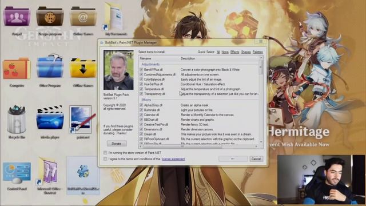This screenshot has height=206, width=366.
Task: Launch the clapperboard media player icon
Action: [50, 118]
